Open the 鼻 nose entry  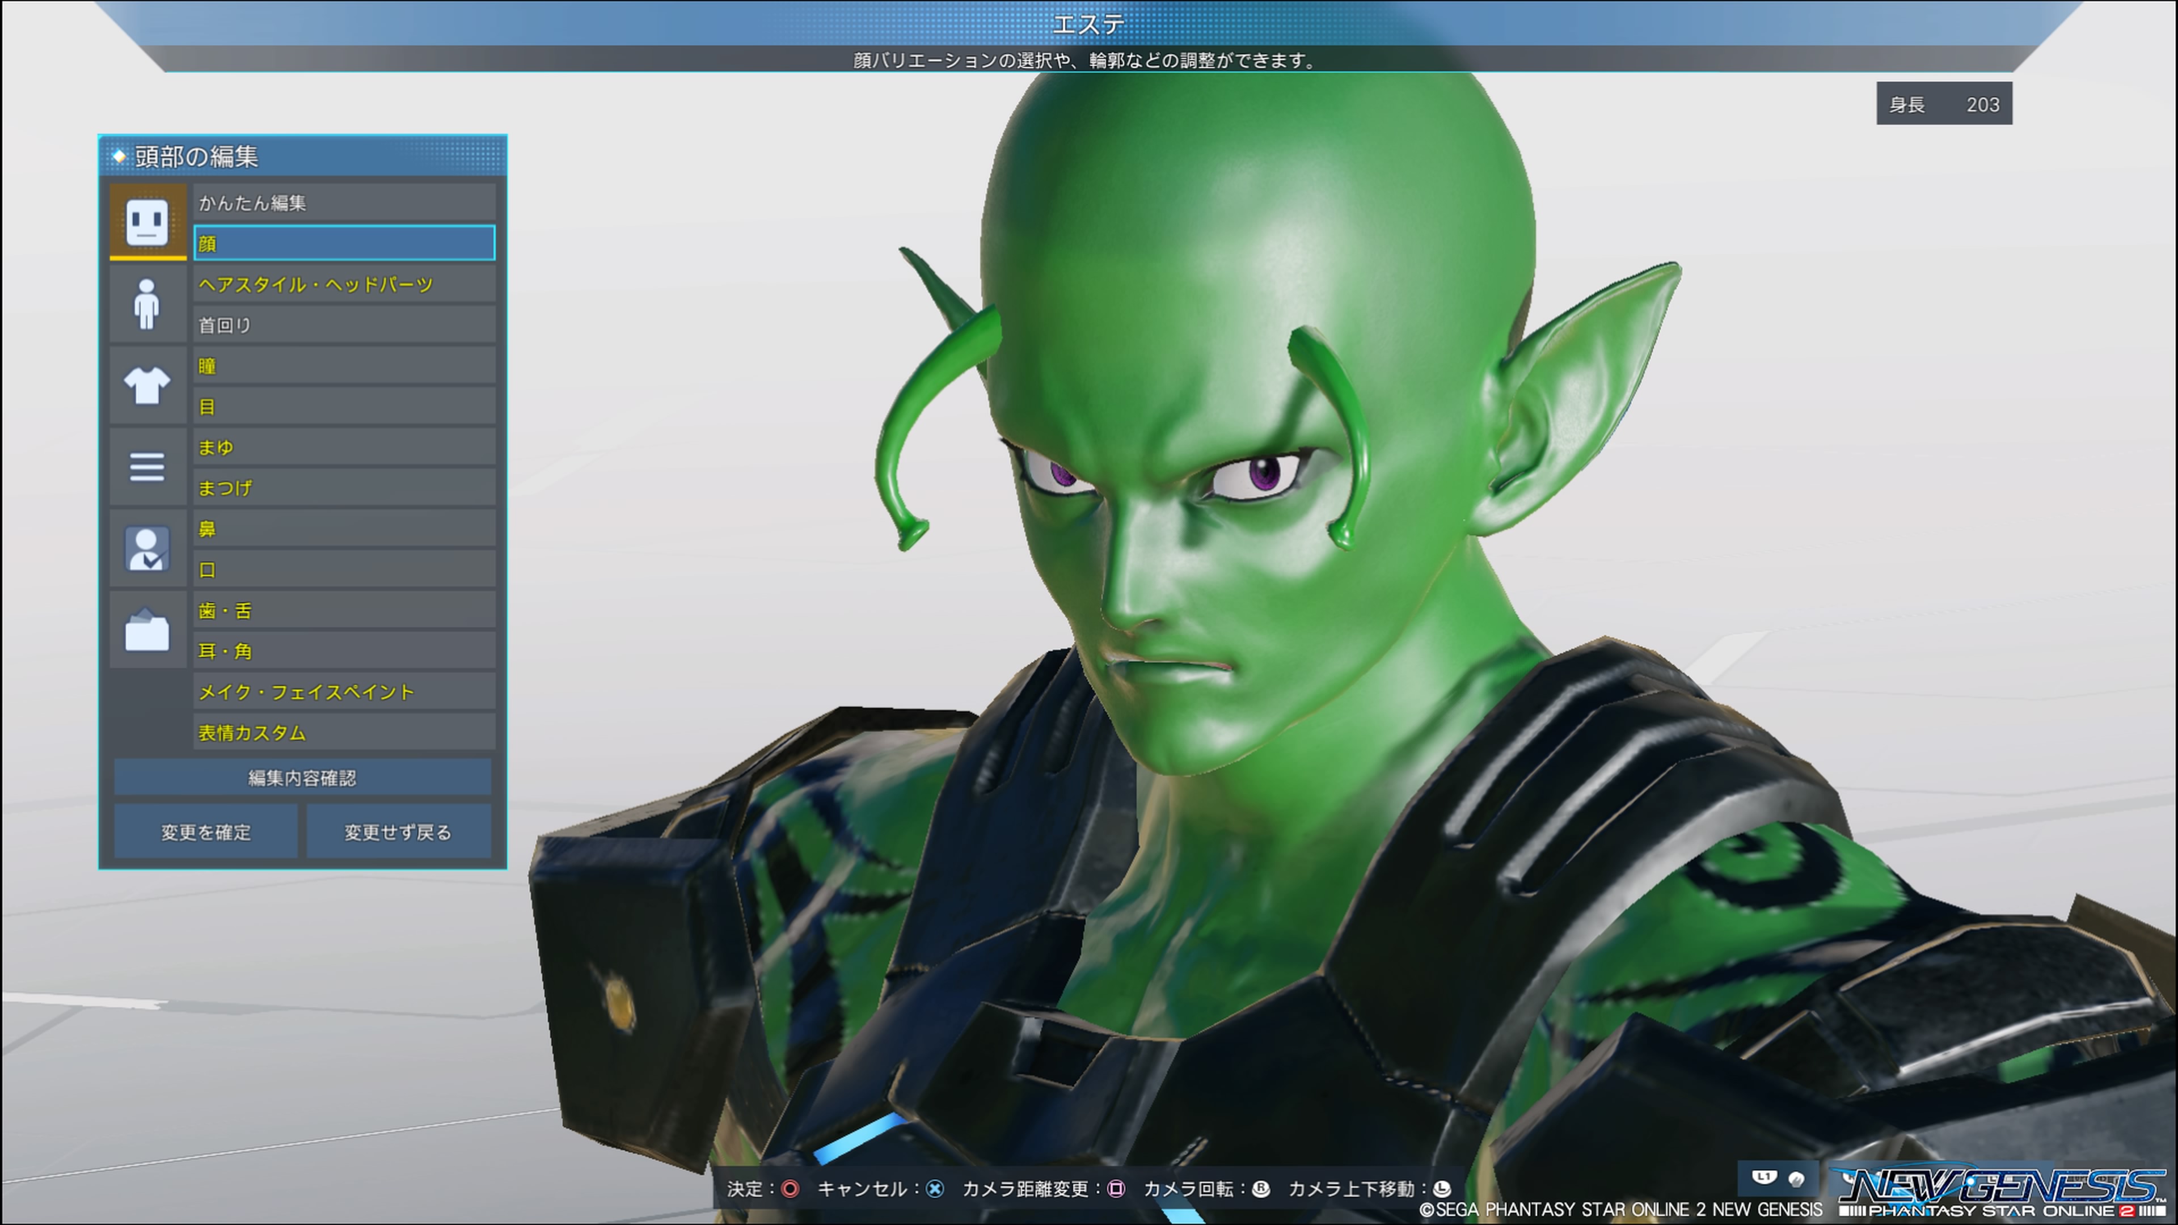(344, 529)
